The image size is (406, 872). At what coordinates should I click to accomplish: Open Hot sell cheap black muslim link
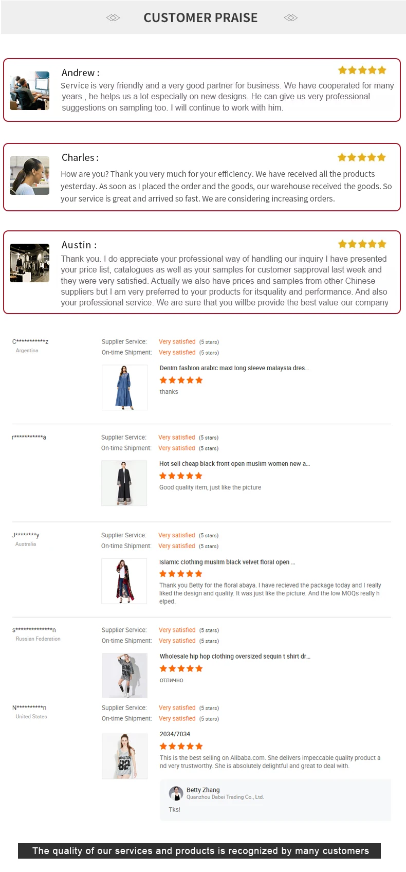click(x=234, y=464)
